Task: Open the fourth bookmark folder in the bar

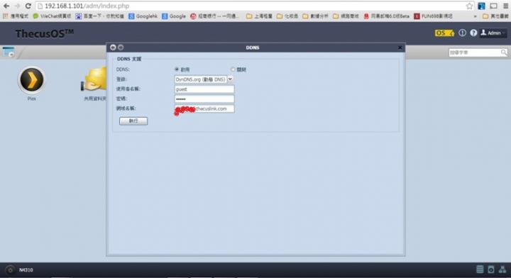Action: click(x=346, y=16)
